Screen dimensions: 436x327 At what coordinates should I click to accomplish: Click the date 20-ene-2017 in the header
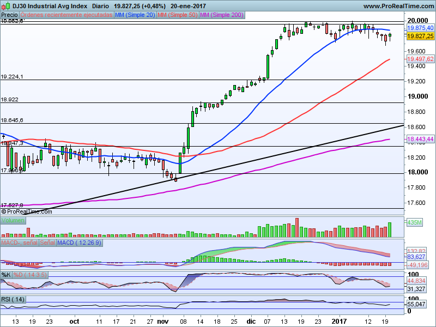(188, 6)
